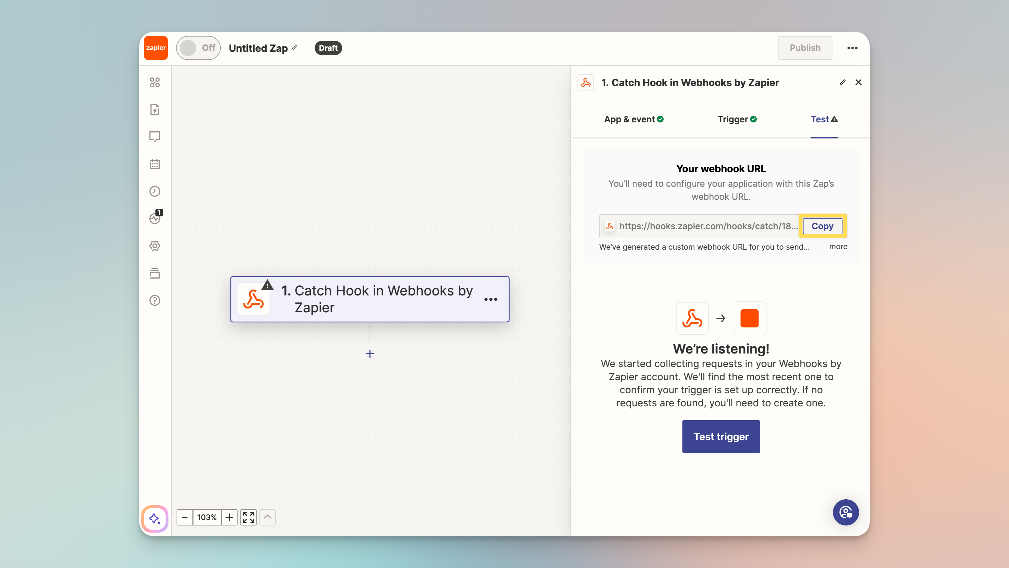Click the panel title Catch Hook in Webhooks
This screenshot has height=568, width=1009.
(690, 83)
